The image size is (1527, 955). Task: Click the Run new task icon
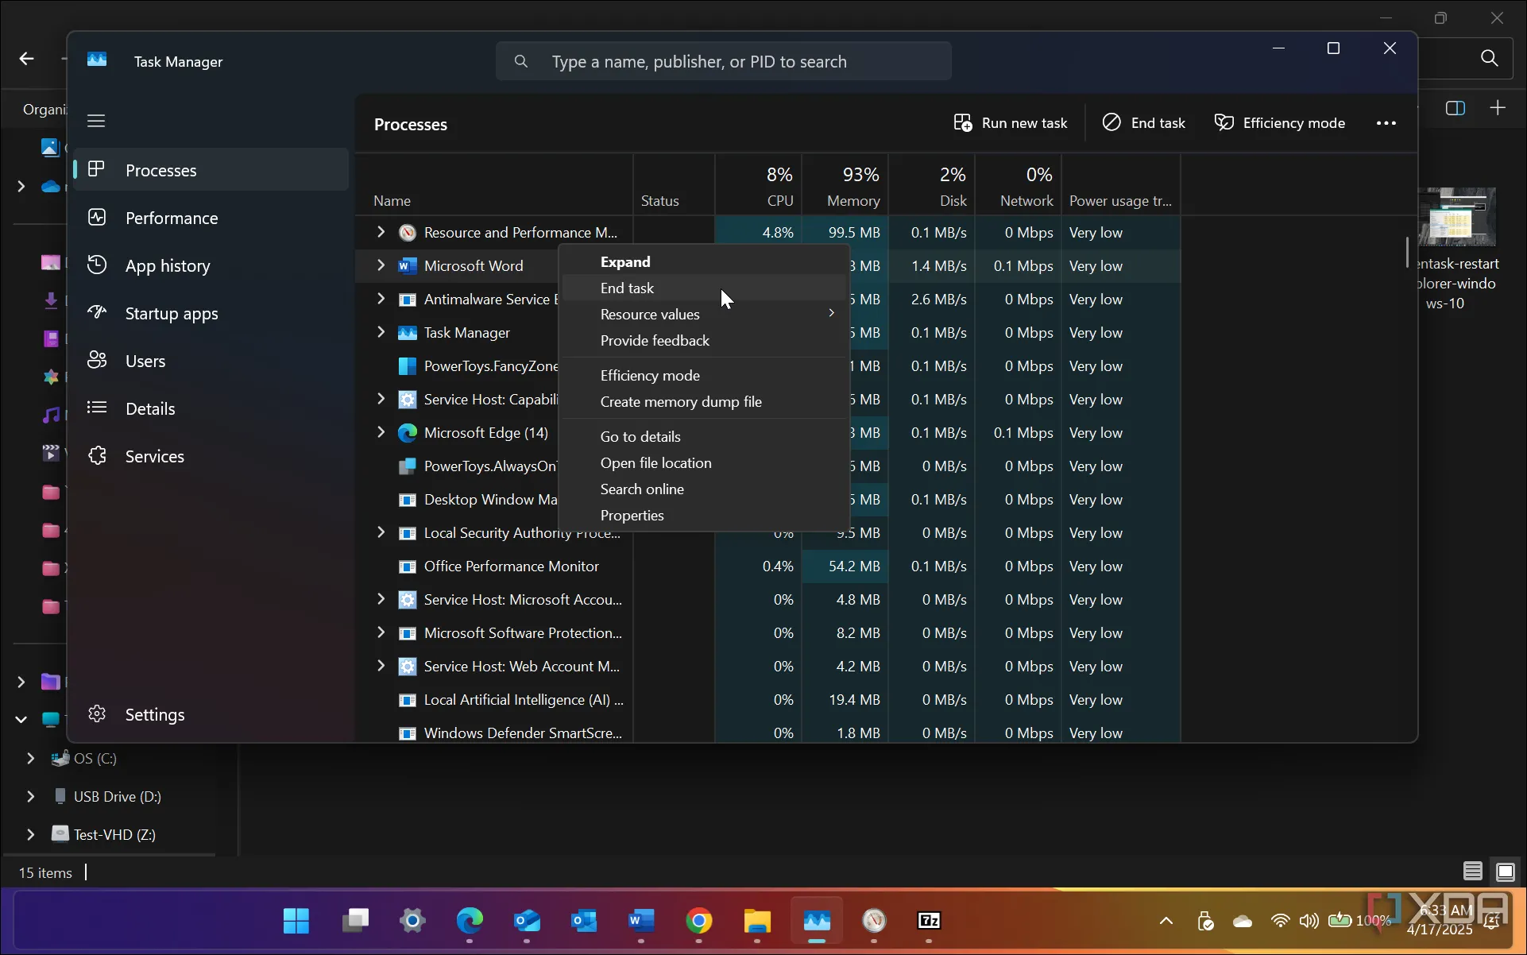(x=963, y=123)
